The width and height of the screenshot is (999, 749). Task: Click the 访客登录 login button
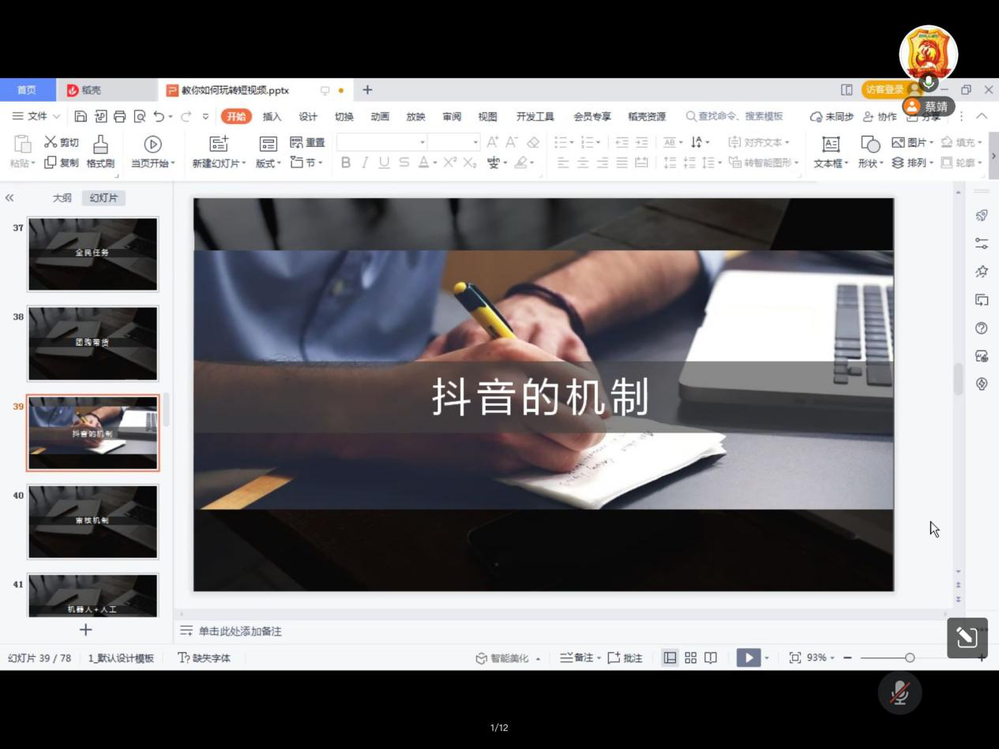(884, 90)
